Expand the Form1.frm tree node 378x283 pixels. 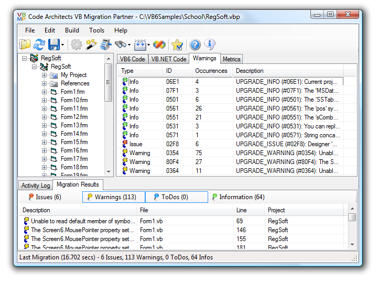tap(44, 92)
